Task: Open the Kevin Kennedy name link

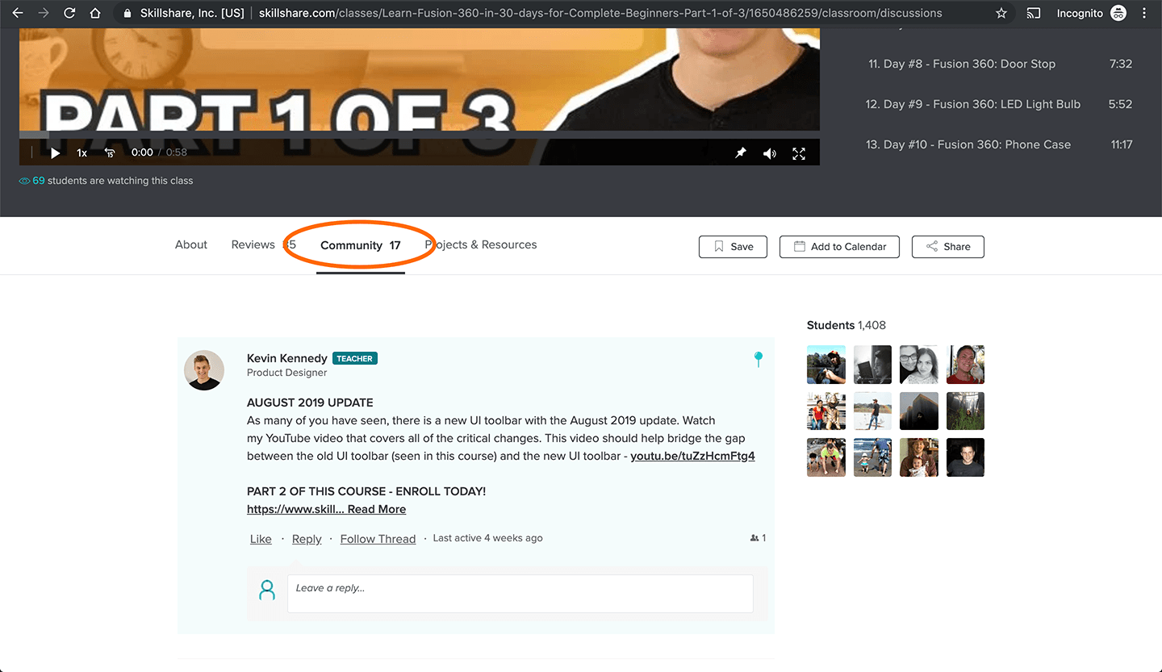Action: pyautogui.click(x=287, y=358)
